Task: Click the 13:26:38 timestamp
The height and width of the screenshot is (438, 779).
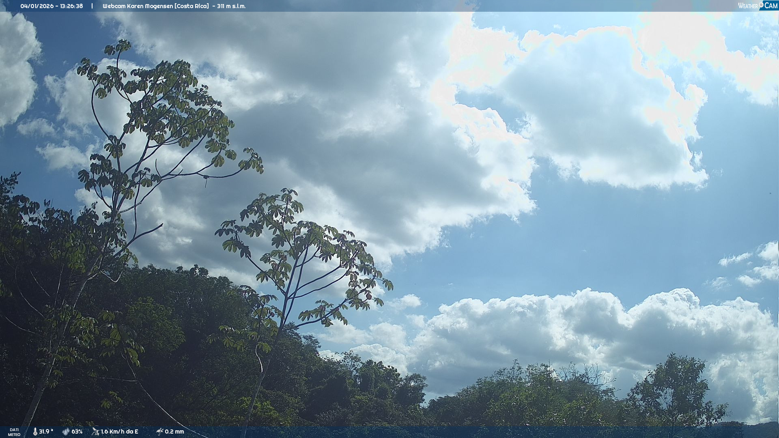Action: point(71,6)
